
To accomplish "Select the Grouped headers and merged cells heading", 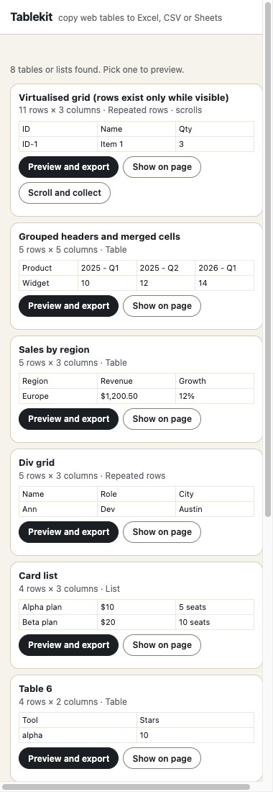I will (99, 236).
